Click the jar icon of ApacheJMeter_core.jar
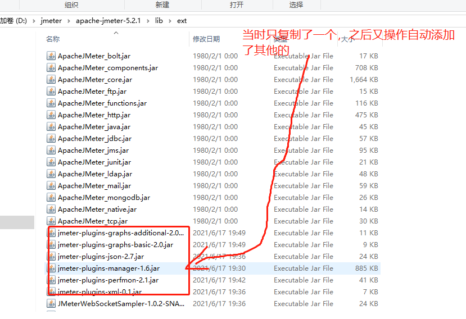This screenshot has height=319, width=466. point(51,80)
